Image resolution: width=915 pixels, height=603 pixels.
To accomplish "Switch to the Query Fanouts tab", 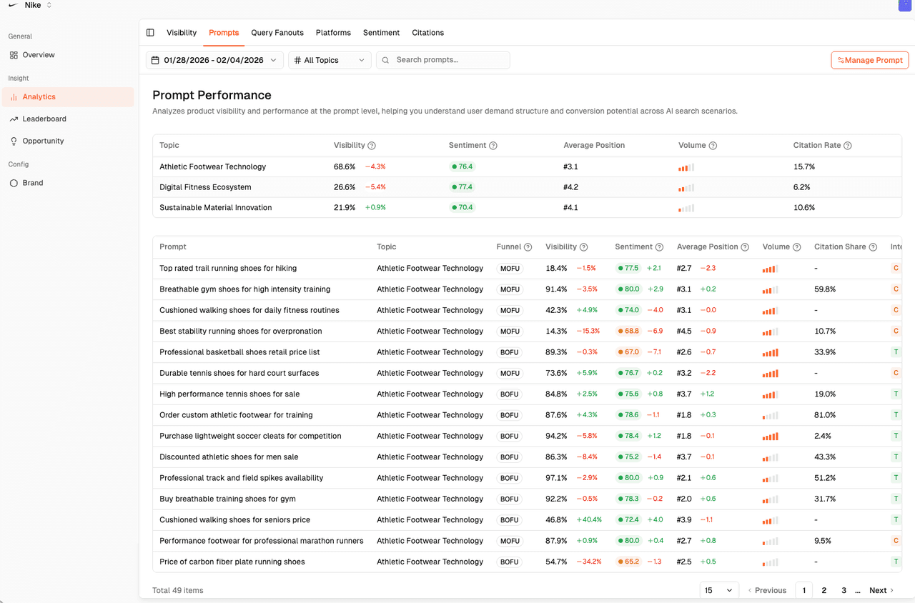I will (277, 33).
